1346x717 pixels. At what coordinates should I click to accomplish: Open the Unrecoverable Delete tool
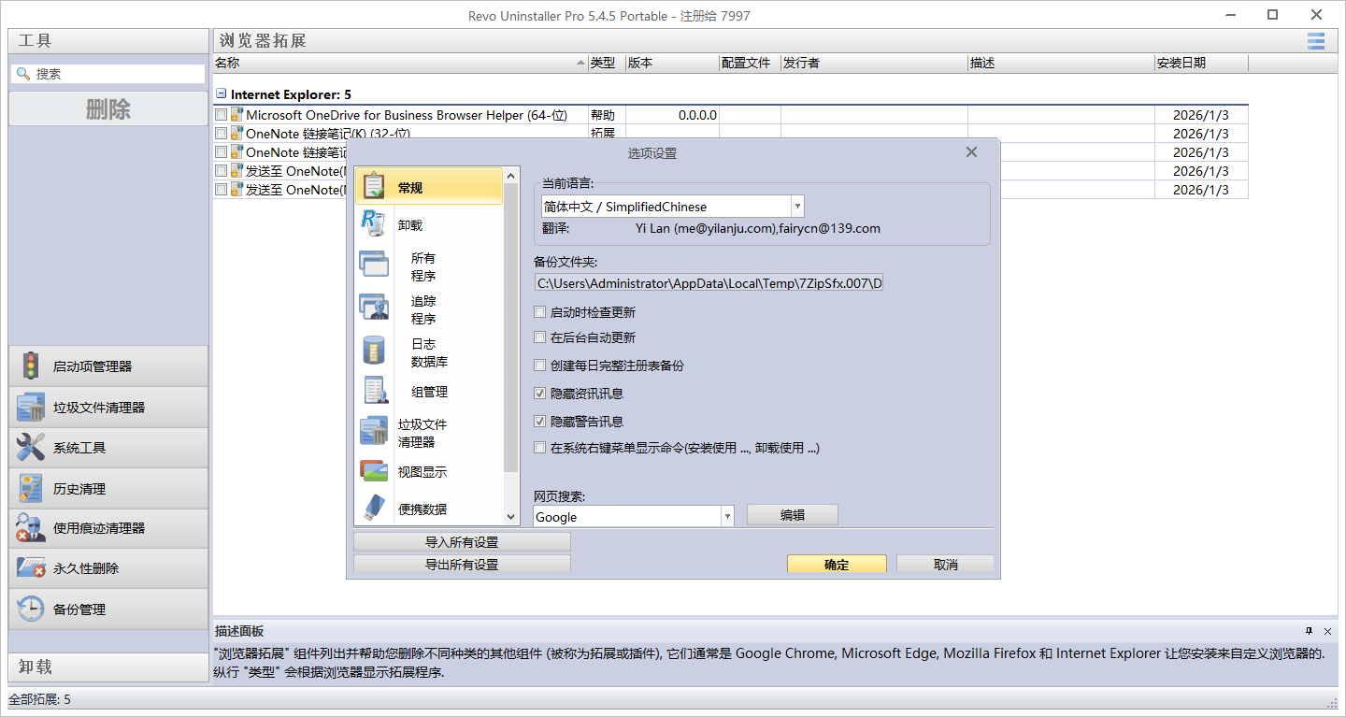93,567
